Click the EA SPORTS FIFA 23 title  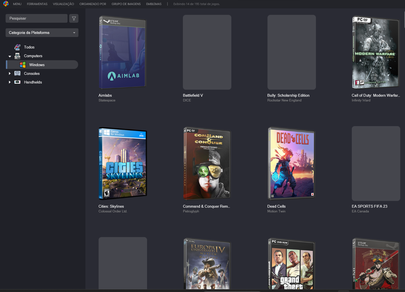pyautogui.click(x=369, y=206)
